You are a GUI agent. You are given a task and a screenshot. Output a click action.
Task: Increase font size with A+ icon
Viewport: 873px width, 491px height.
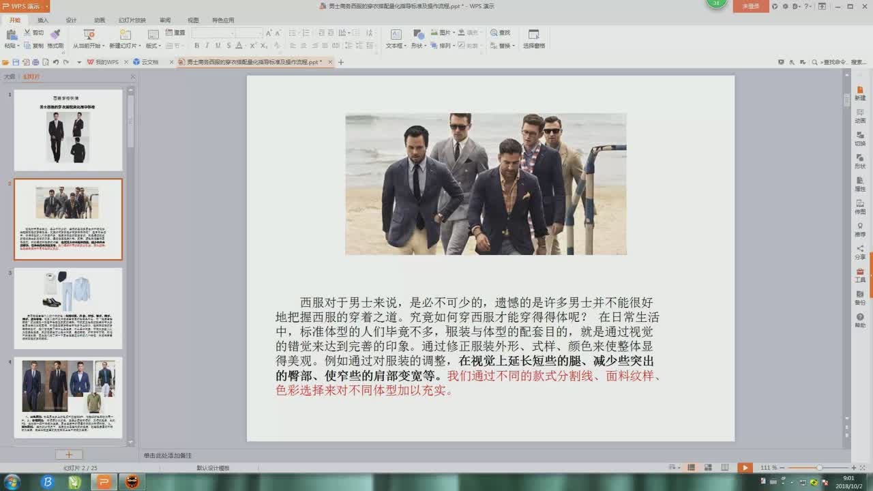coord(269,33)
